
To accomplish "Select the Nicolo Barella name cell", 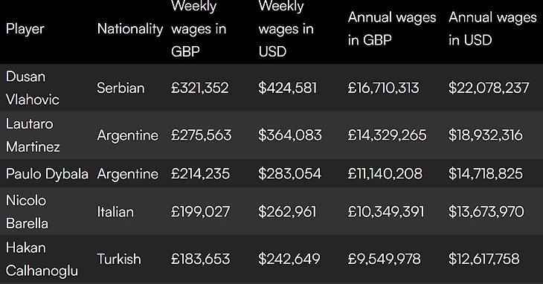I will tap(27, 212).
